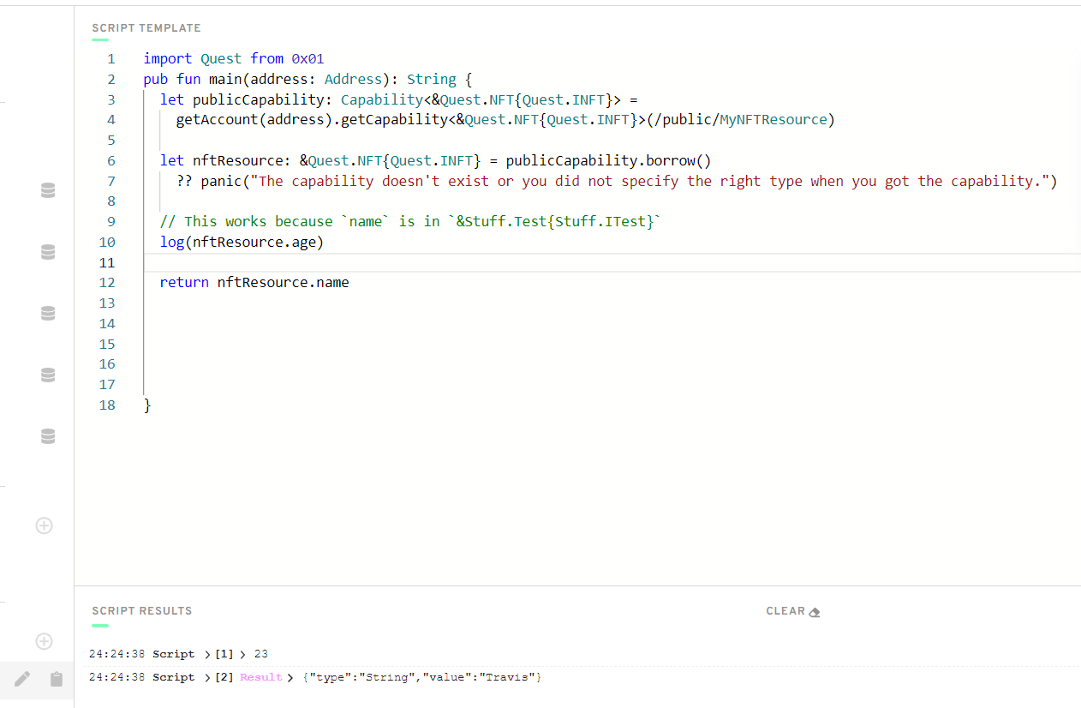Image resolution: width=1081 pixels, height=708 pixels.
Task: Click line number 16 in gutter
Action: point(107,364)
